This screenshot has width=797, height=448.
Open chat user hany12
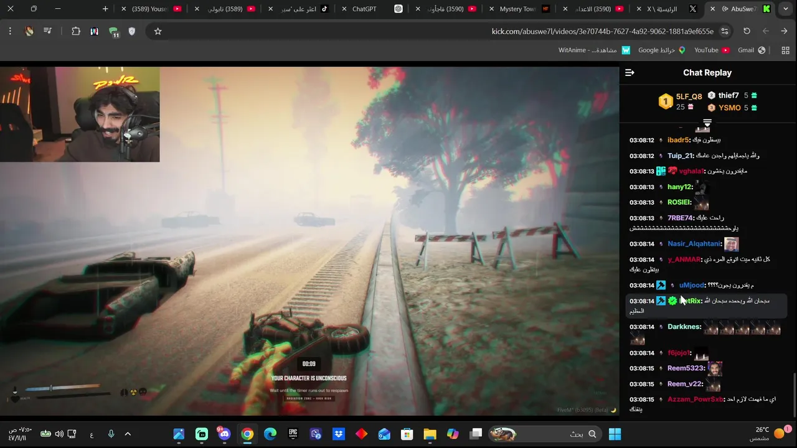[x=680, y=187]
